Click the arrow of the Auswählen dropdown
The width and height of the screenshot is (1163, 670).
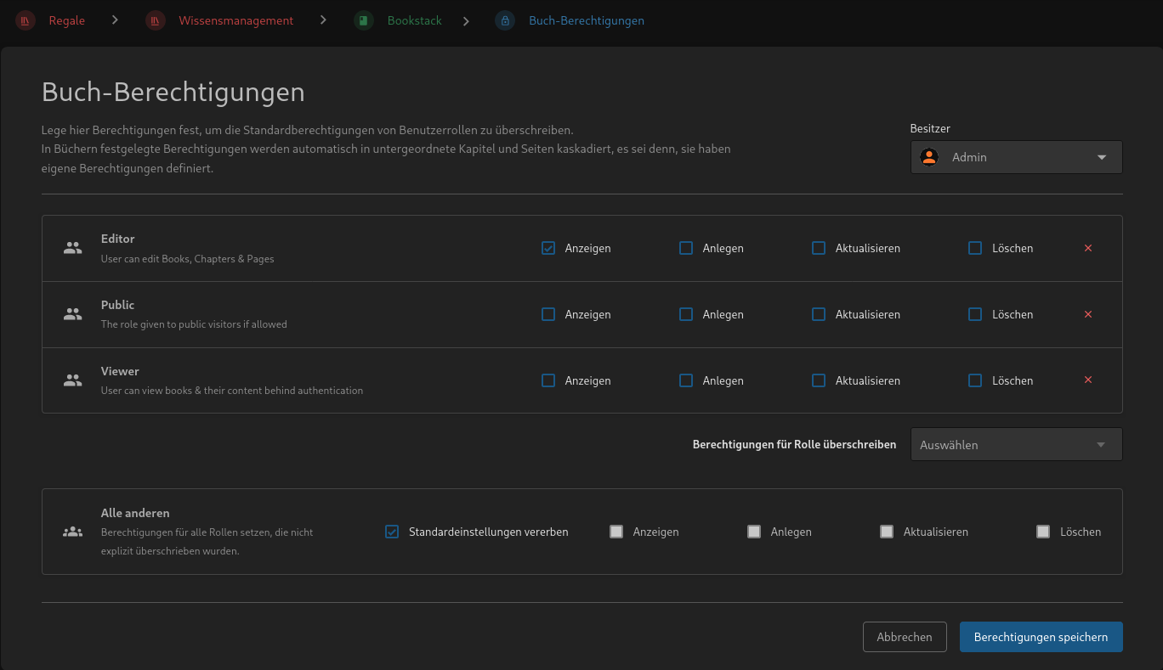[1102, 444]
